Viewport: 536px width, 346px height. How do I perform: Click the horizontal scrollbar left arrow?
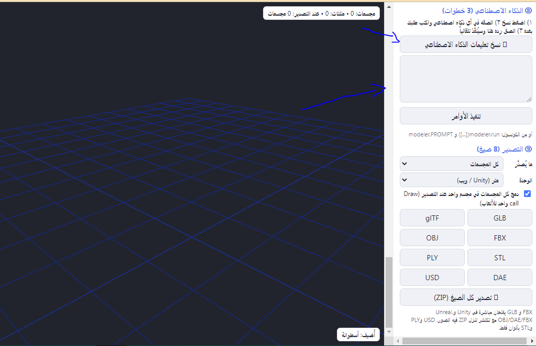[398, 341]
